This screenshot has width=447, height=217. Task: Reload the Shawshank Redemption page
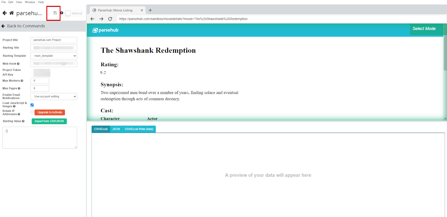tap(110, 19)
